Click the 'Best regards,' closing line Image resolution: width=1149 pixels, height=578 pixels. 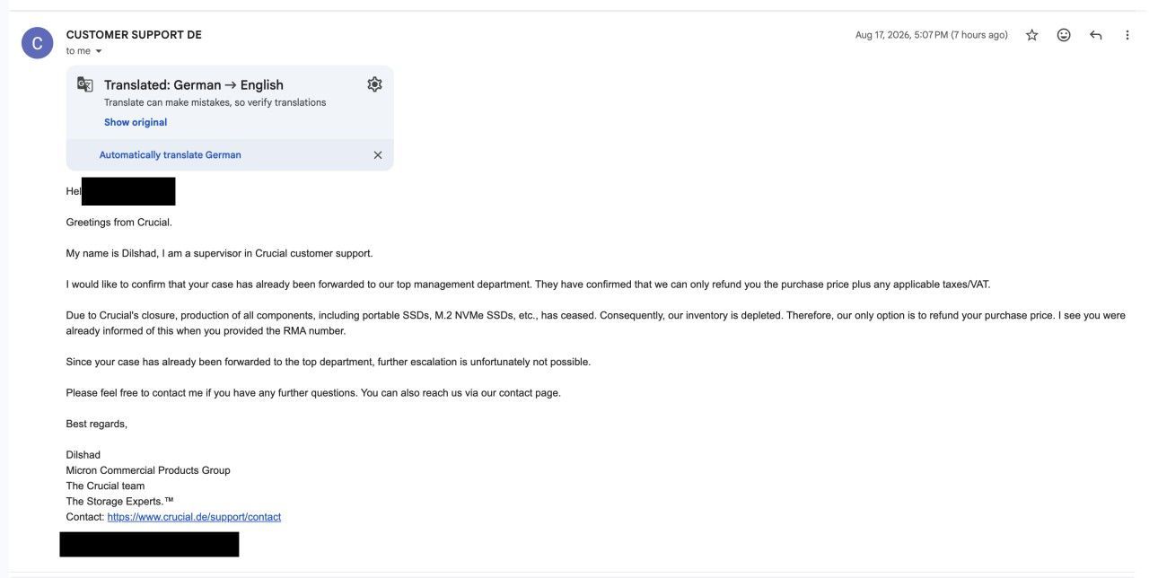click(x=97, y=424)
